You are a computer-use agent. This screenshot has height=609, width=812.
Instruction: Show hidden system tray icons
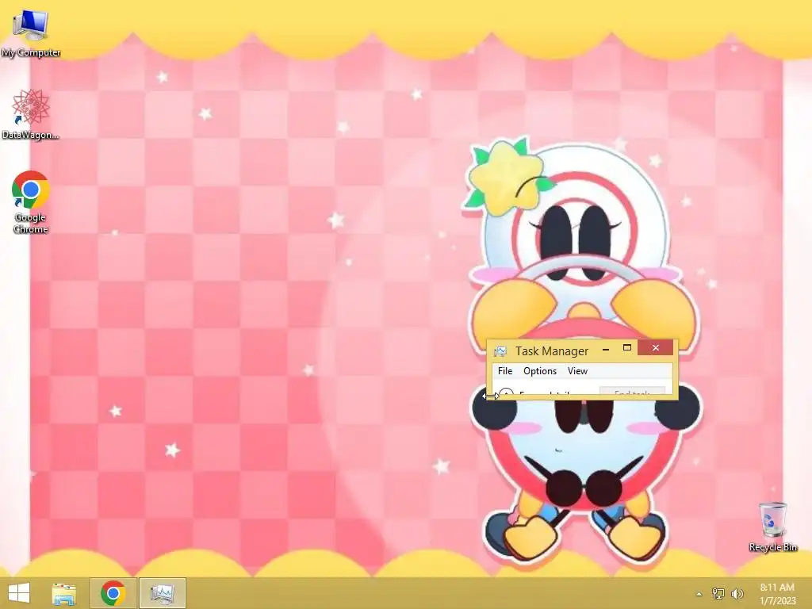(699, 593)
